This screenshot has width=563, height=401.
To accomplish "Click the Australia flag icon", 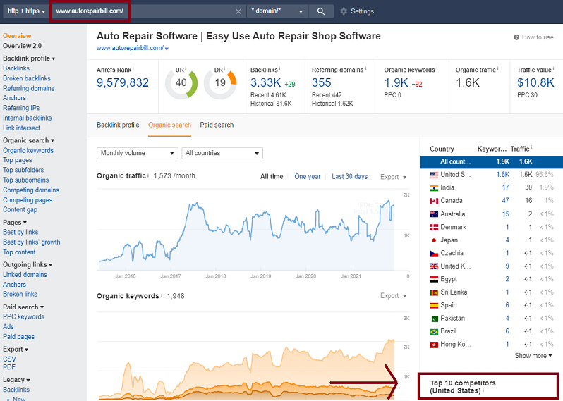I will pos(434,214).
